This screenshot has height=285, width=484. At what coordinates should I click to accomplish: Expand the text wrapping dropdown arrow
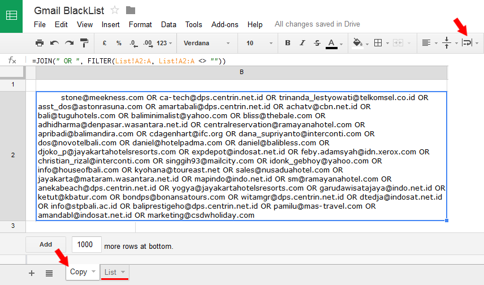(x=477, y=44)
